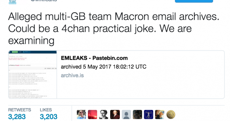Select the black-and-white sketch portrait avatar
Viewport: 230px width, 121px height.
coord(104,115)
